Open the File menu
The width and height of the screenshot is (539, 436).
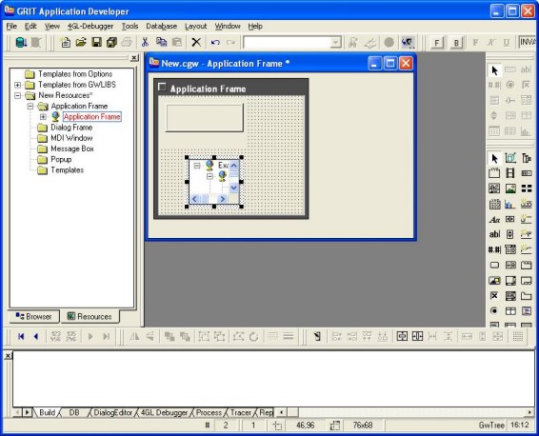[11, 26]
